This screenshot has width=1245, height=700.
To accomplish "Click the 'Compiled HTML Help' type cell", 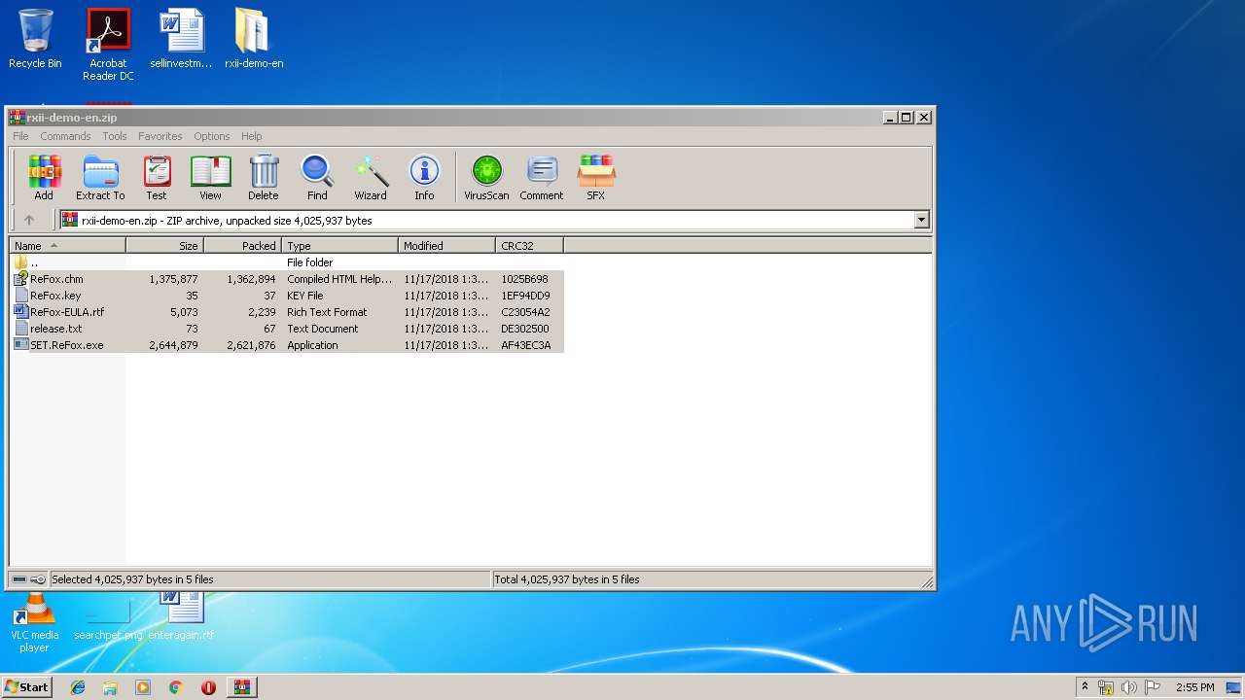I will pos(339,279).
